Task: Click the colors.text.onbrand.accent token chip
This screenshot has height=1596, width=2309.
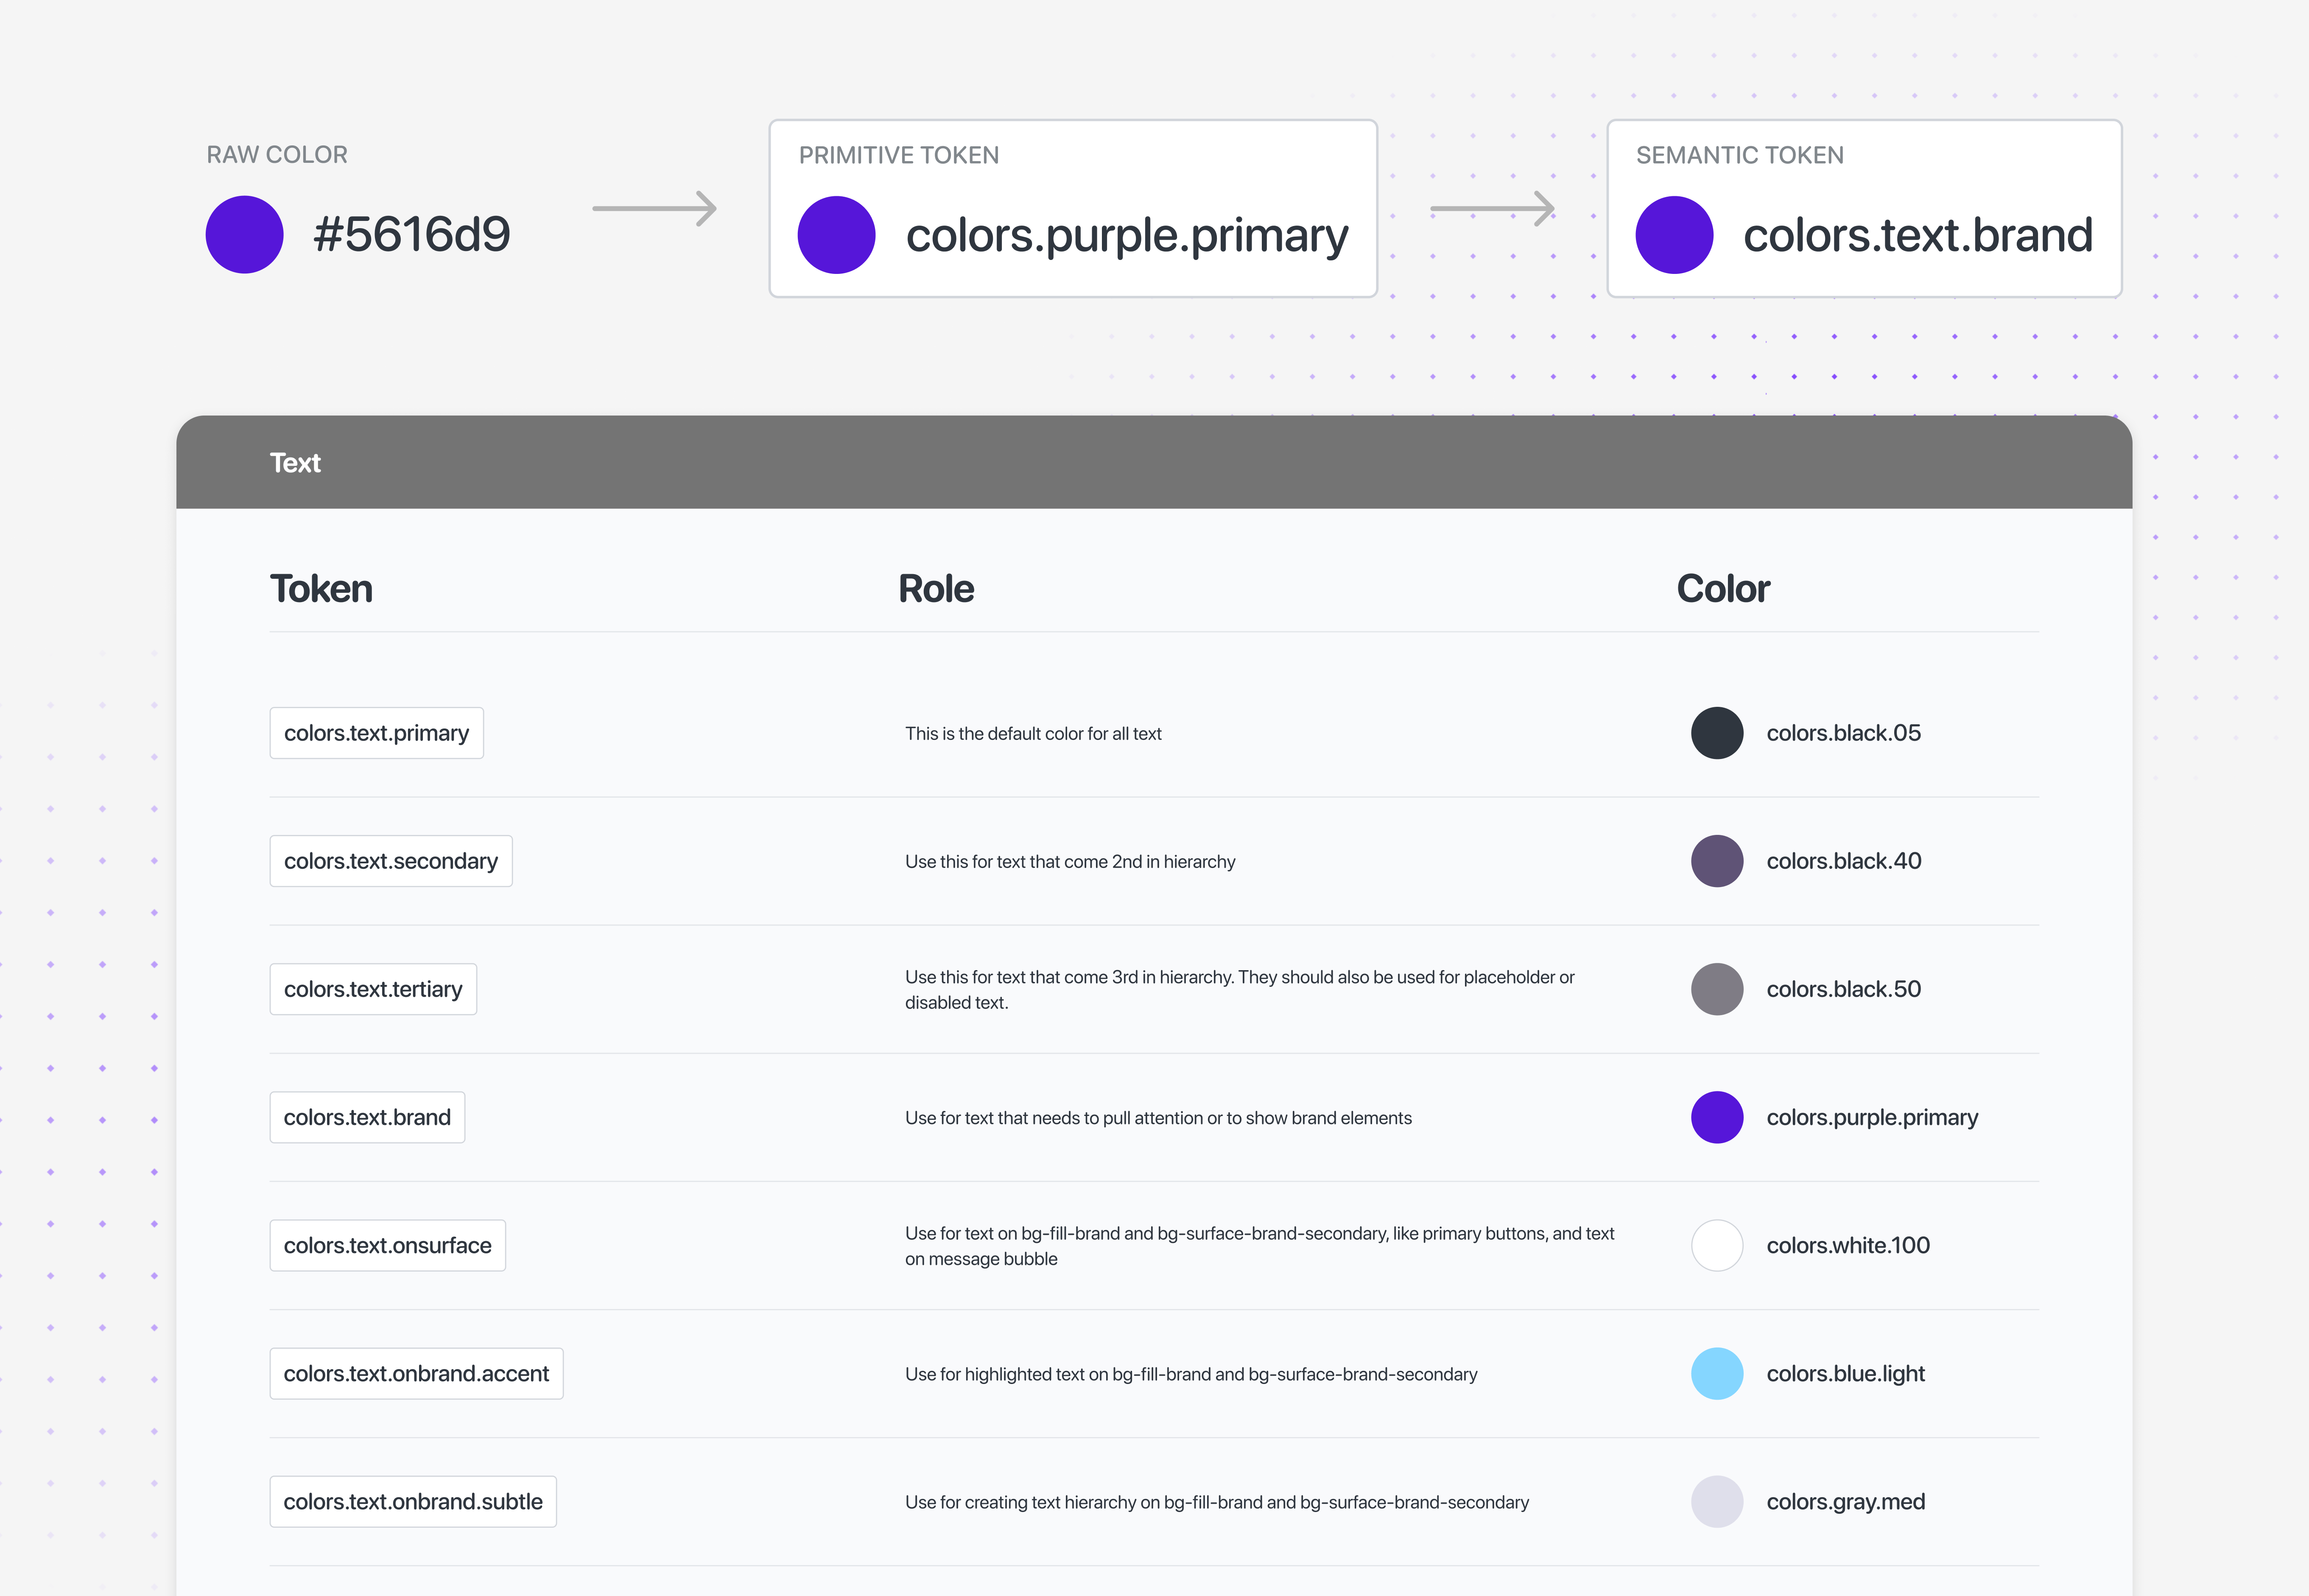Action: pos(416,1373)
